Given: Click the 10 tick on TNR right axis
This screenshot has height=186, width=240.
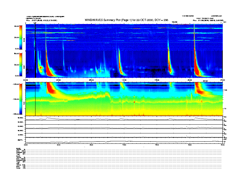Looking at the screenshot, I should 225,108.
